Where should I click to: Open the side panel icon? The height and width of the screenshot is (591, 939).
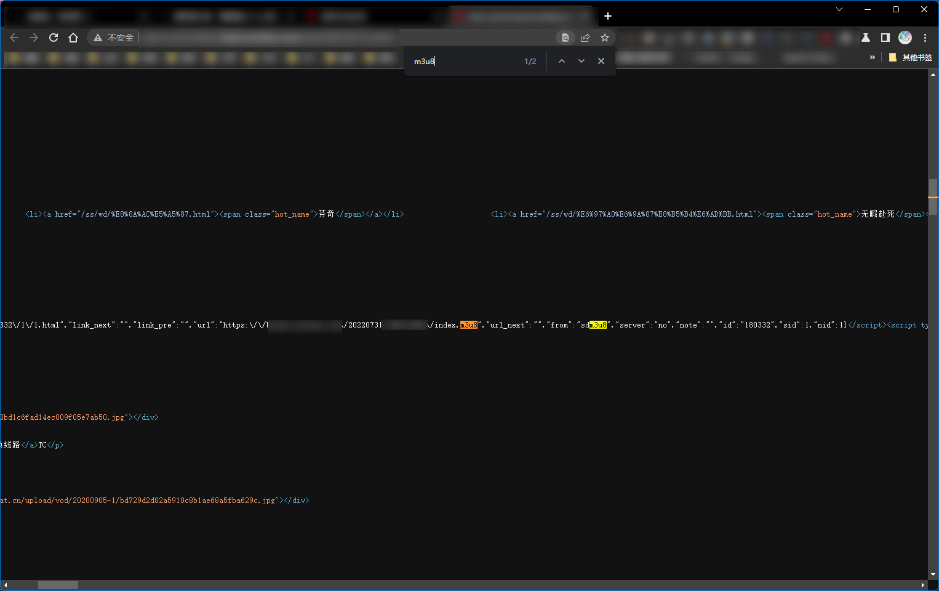885,38
